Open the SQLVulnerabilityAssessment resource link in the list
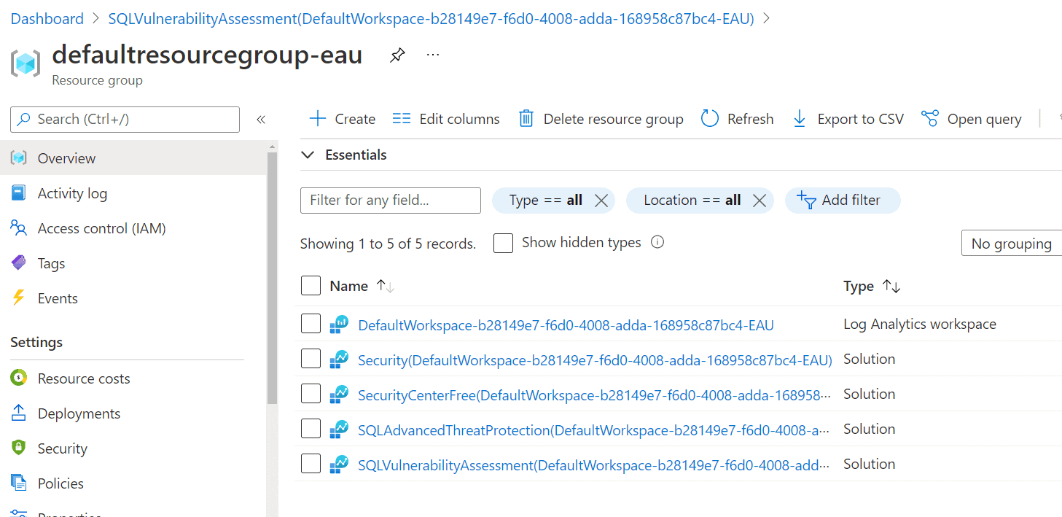Screen dimensions: 1062x517 point(594,465)
